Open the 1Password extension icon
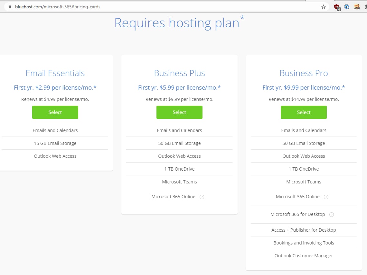Screen dimensions: 367x275 pyautogui.click(x=347, y=7)
